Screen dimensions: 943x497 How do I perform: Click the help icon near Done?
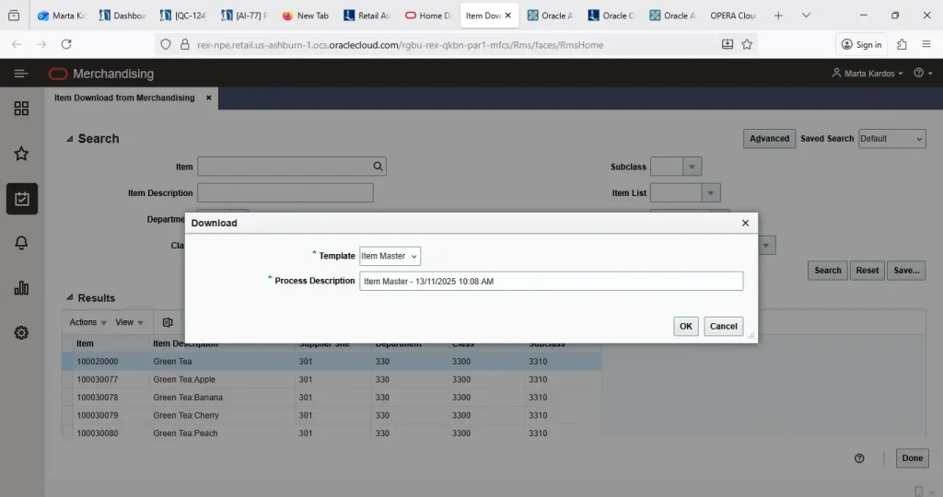tap(859, 458)
